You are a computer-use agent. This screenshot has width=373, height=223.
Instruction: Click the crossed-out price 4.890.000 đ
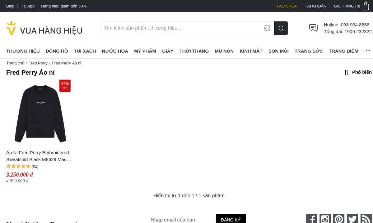[17, 181]
